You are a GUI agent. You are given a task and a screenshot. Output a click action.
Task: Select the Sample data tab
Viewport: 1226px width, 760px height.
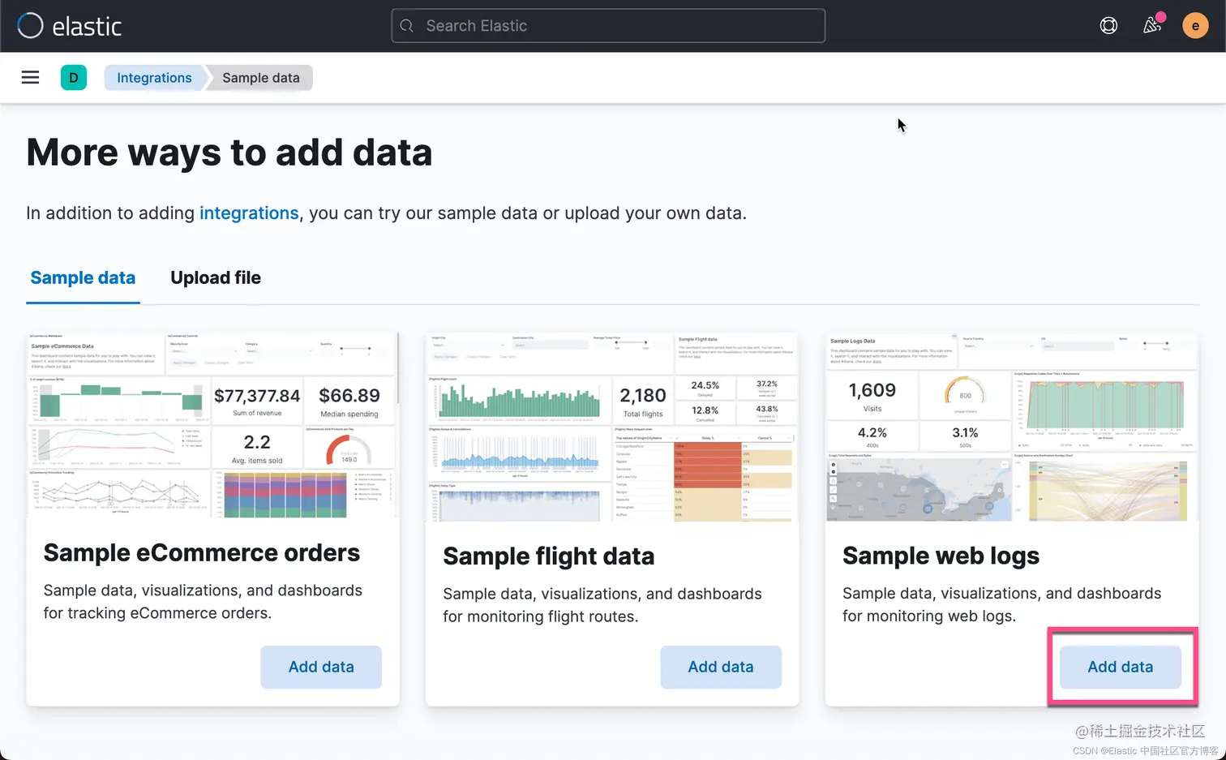pyautogui.click(x=83, y=277)
